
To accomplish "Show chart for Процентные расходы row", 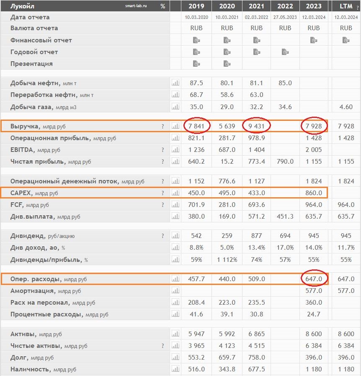I will (x=175, y=314).
